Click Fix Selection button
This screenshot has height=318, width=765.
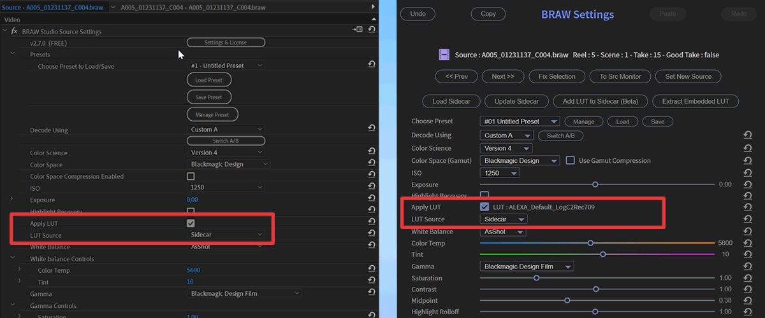click(x=557, y=76)
